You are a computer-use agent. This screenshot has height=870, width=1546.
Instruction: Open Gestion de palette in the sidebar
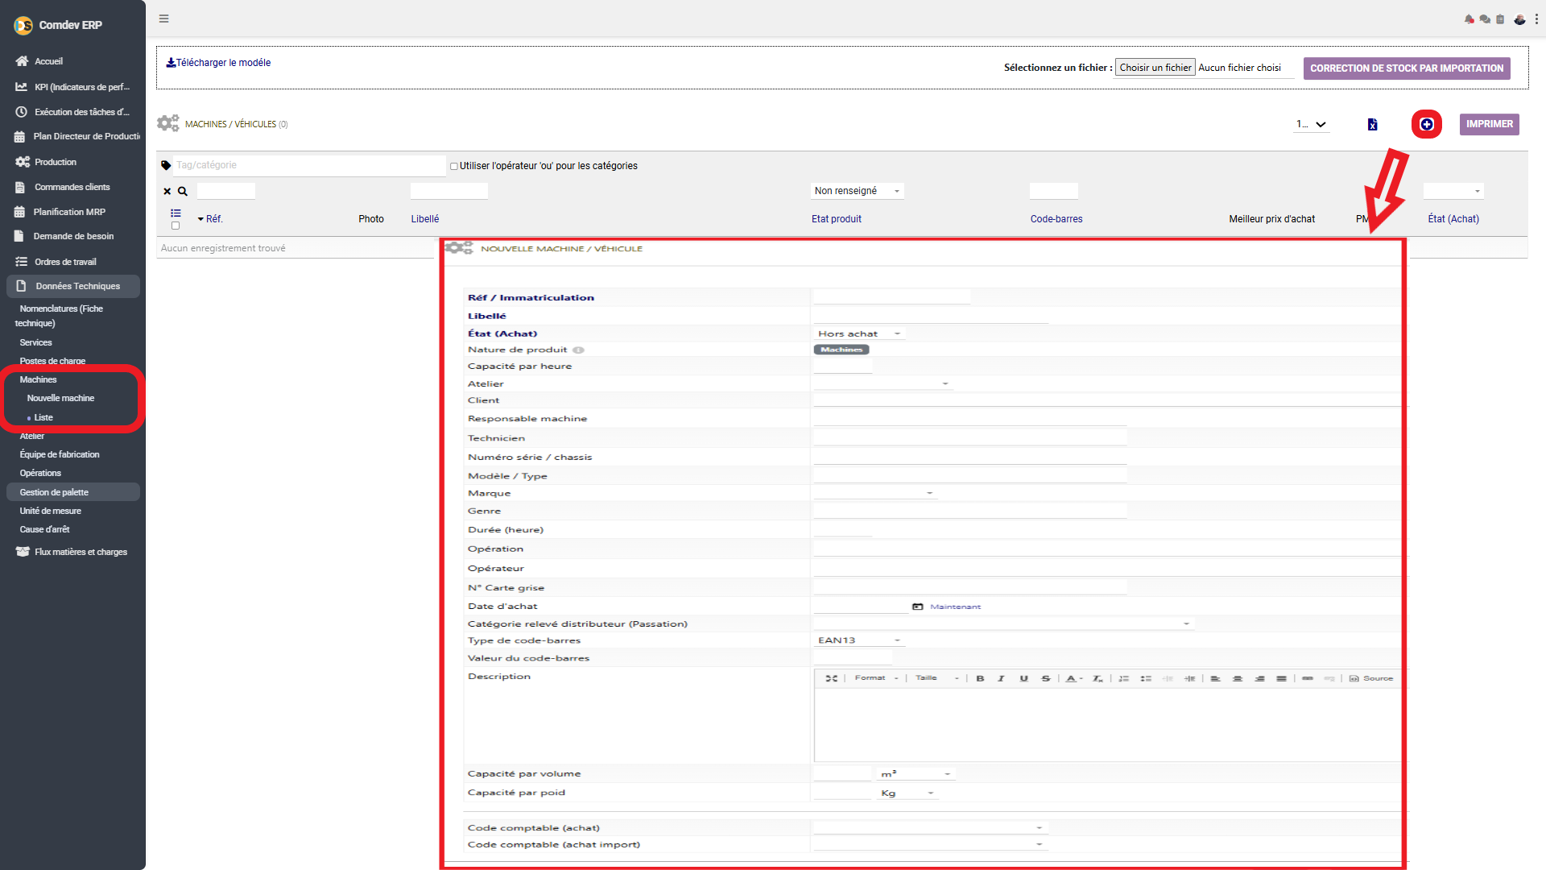[x=73, y=492]
